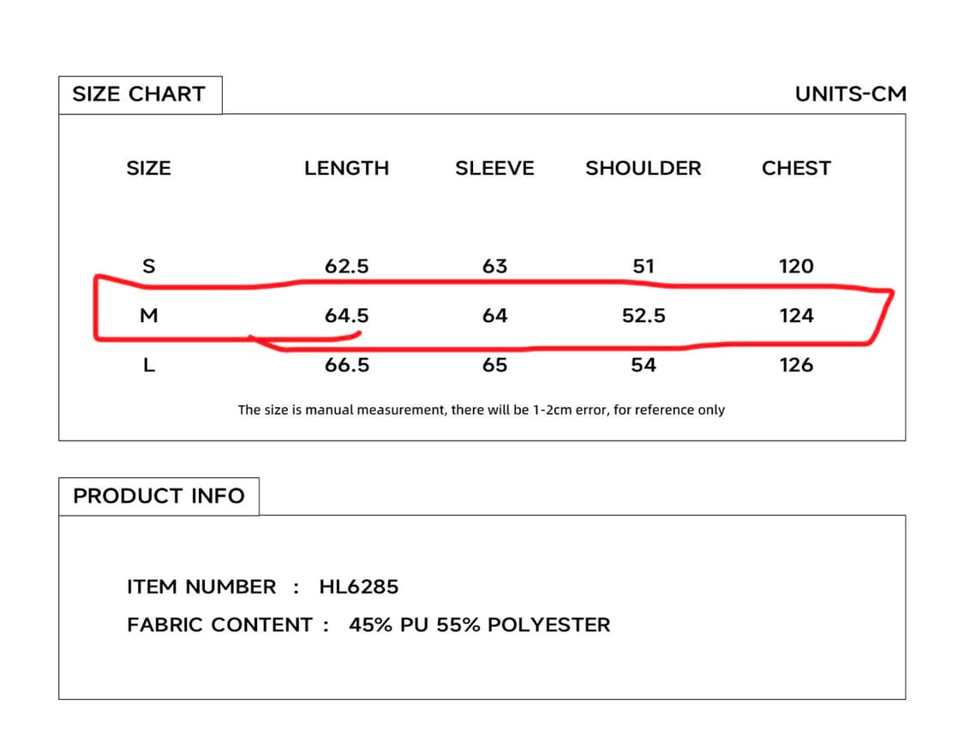
Task: Click the 64.5 length value for M
Action: (346, 316)
